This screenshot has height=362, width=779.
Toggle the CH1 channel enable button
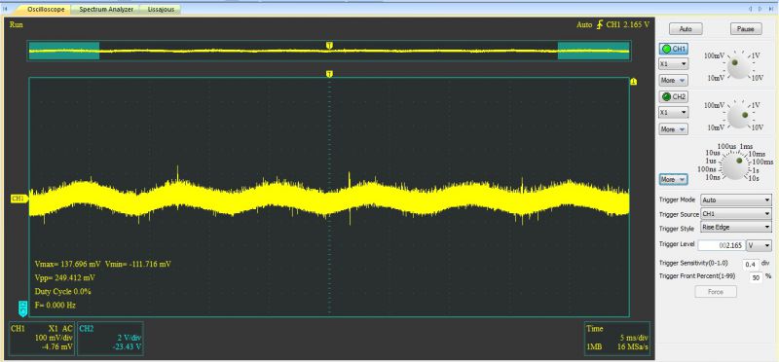click(x=674, y=49)
